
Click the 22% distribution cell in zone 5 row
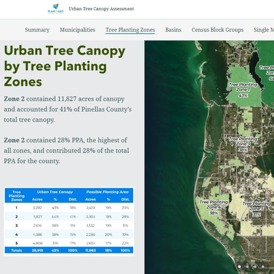[x=125, y=243]
